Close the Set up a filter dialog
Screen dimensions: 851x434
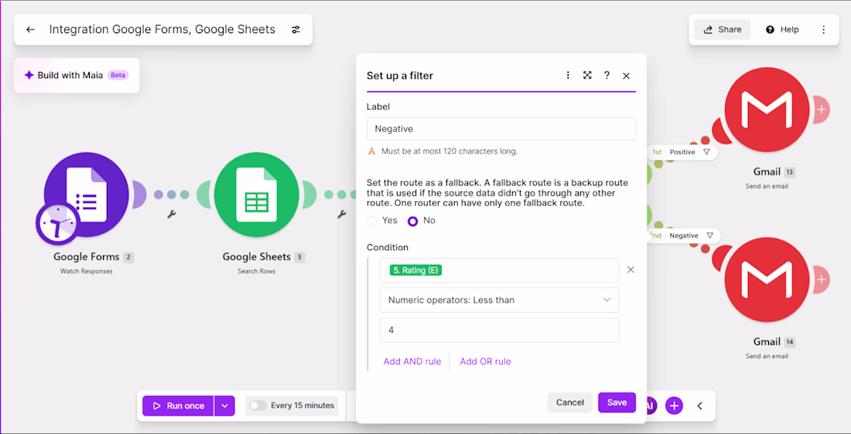point(627,76)
